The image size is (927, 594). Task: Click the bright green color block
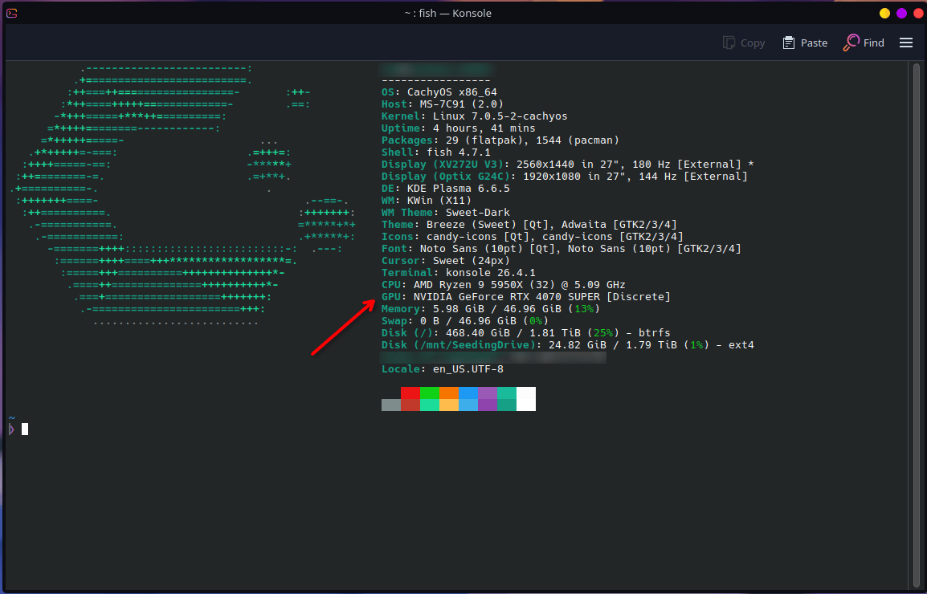[x=430, y=393]
